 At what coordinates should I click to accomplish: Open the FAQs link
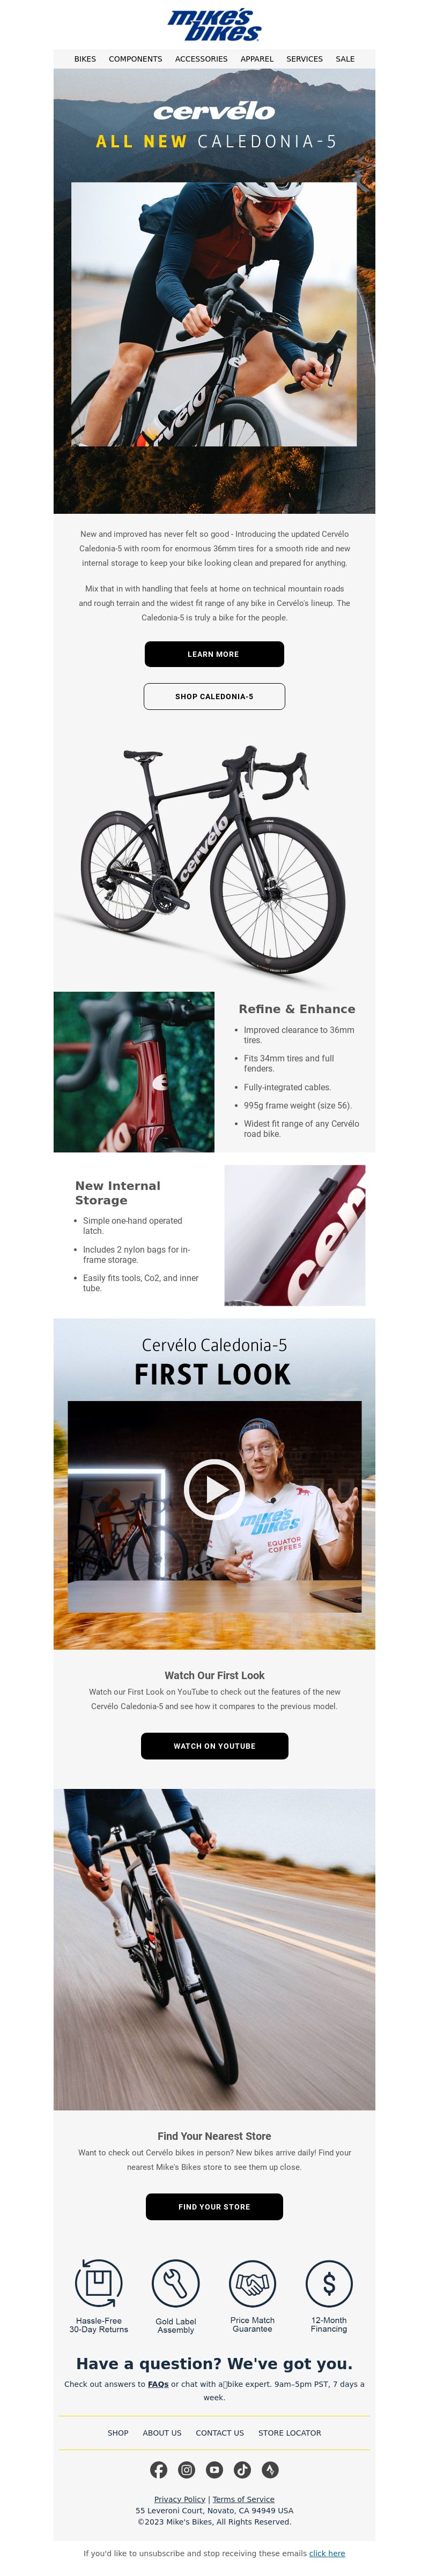(x=158, y=2384)
